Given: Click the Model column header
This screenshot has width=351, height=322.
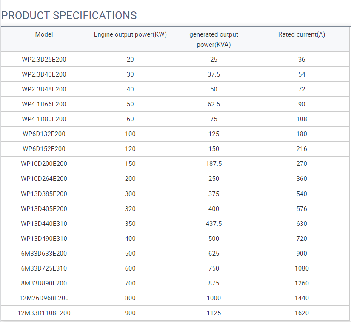Looking at the screenshot, I should pos(44,34).
